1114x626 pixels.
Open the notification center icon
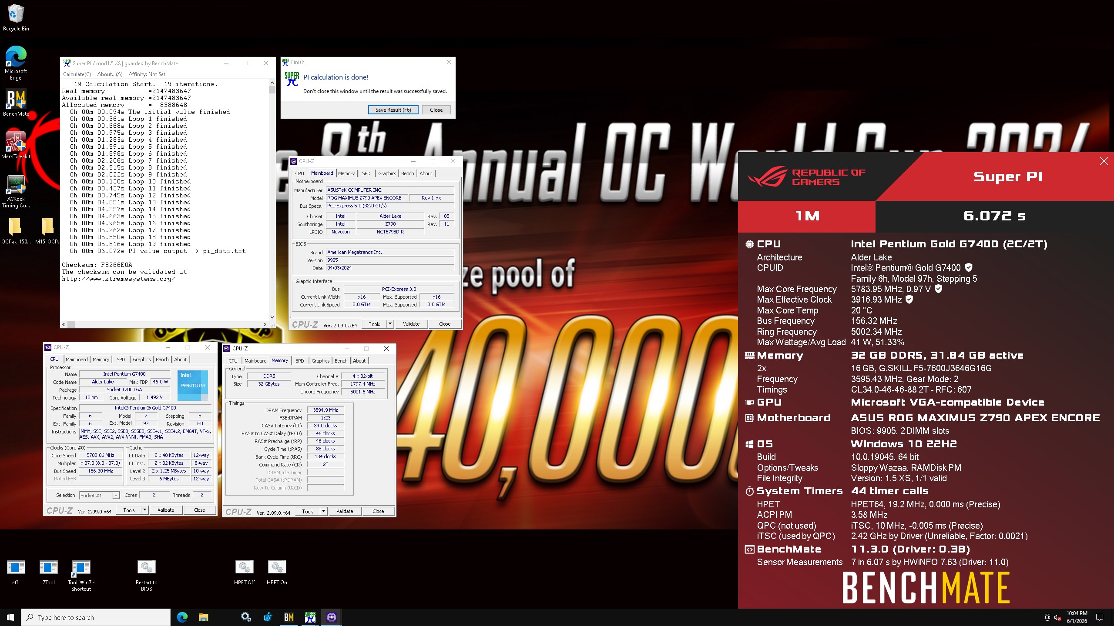click(1100, 617)
